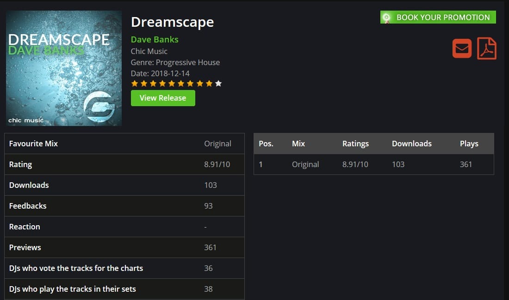The image size is (509, 300).
Task: Open the Dave Banks artist link
Action: (155, 40)
